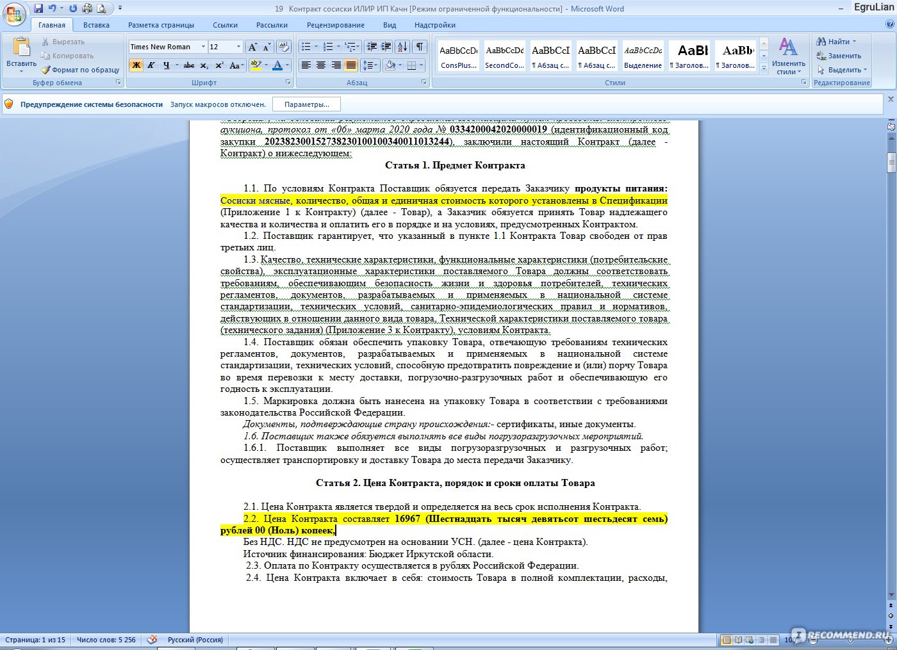Increase font size with large A icon

pyautogui.click(x=252, y=47)
